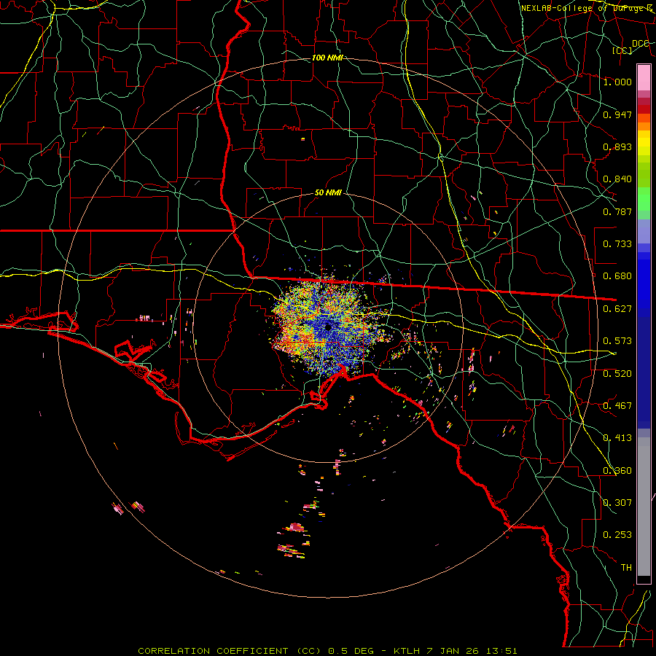Click the 0.573 scale value
656x656 pixels.
[x=617, y=341]
